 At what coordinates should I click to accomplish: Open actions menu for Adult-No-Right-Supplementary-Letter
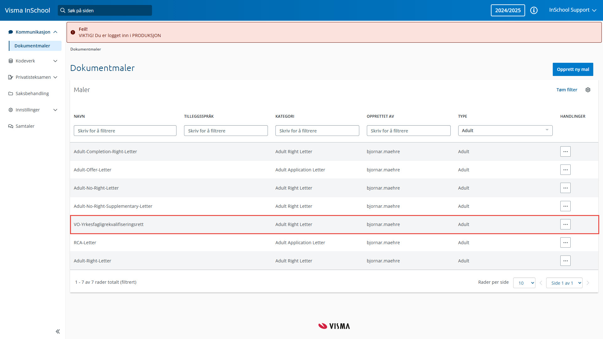[x=565, y=206]
